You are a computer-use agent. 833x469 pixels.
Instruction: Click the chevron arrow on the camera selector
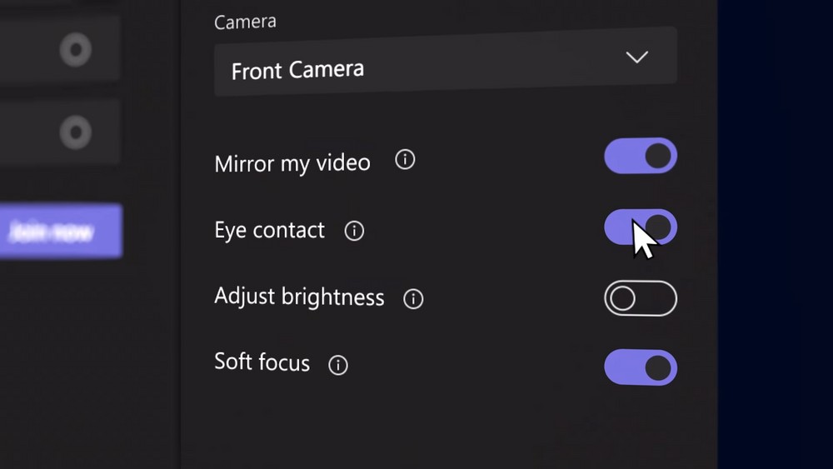[x=637, y=57]
